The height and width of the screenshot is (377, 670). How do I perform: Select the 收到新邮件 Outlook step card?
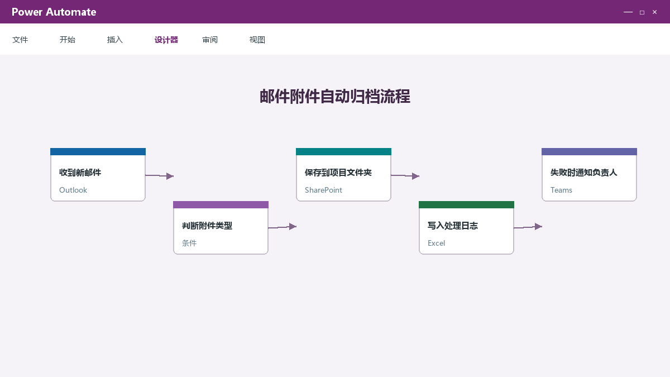pyautogui.click(x=98, y=175)
